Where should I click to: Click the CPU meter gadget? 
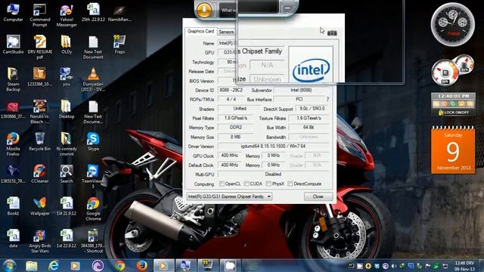point(452,70)
